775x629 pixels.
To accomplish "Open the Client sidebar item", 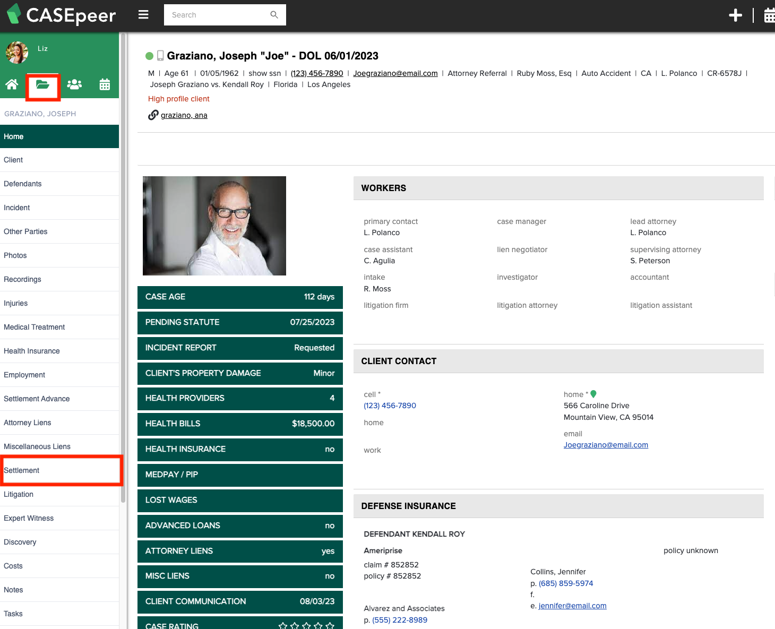I will pyautogui.click(x=59, y=160).
